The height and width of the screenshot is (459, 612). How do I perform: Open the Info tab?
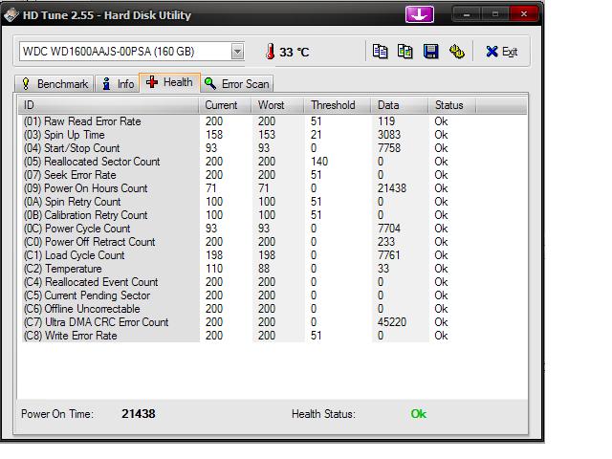click(x=118, y=84)
